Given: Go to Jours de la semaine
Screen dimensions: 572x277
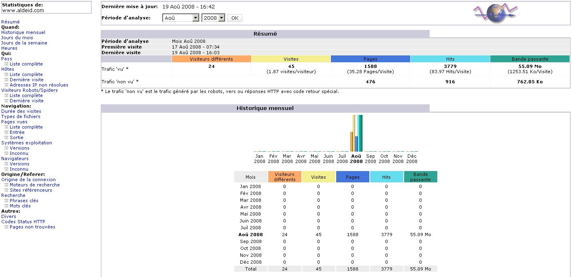Looking at the screenshot, I should 24,43.
